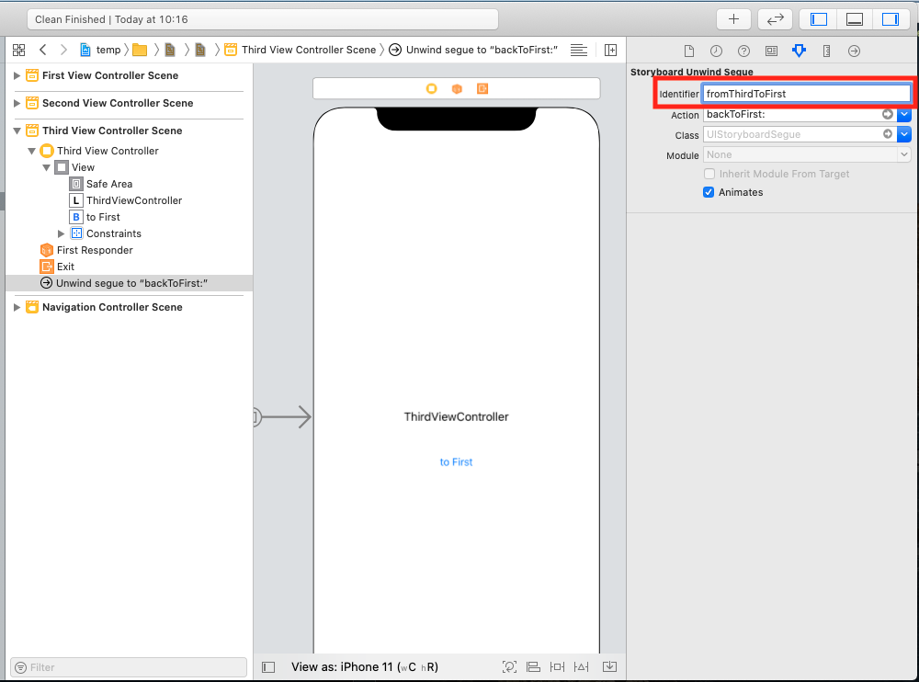Click the Update Frames button
The height and width of the screenshot is (682, 919).
(509, 666)
